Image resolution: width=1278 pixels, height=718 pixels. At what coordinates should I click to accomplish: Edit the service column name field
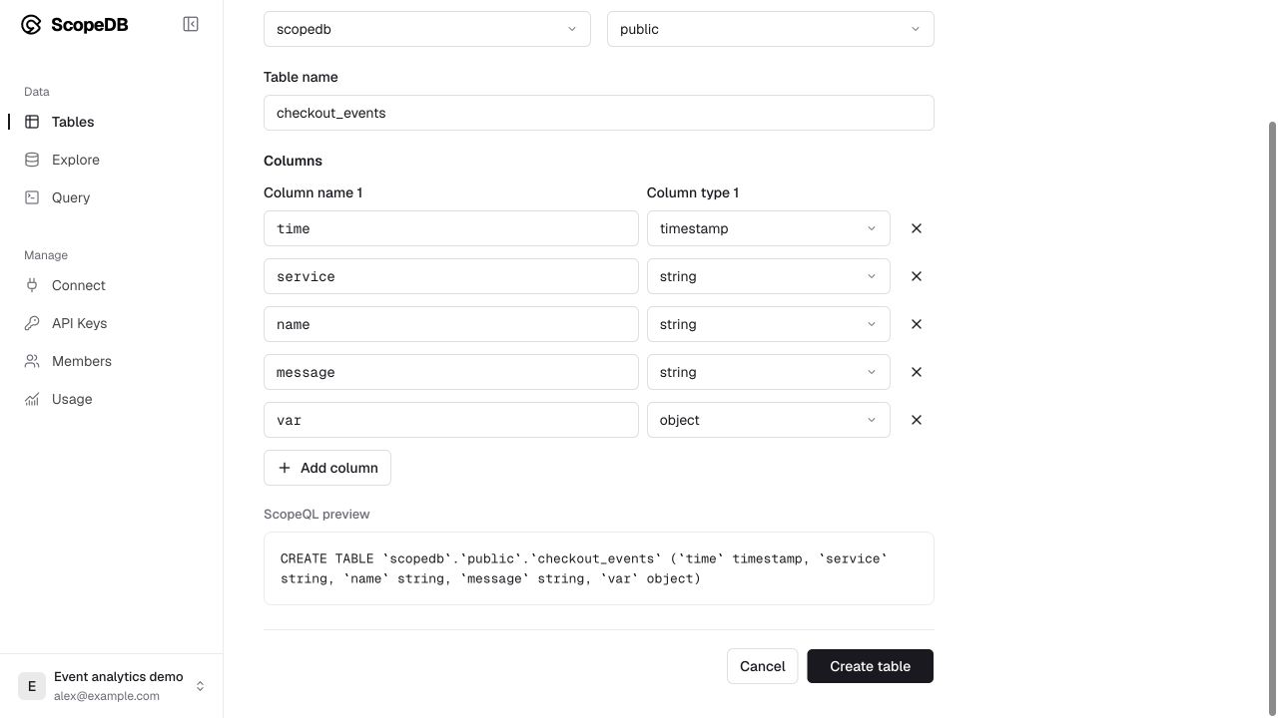click(451, 276)
